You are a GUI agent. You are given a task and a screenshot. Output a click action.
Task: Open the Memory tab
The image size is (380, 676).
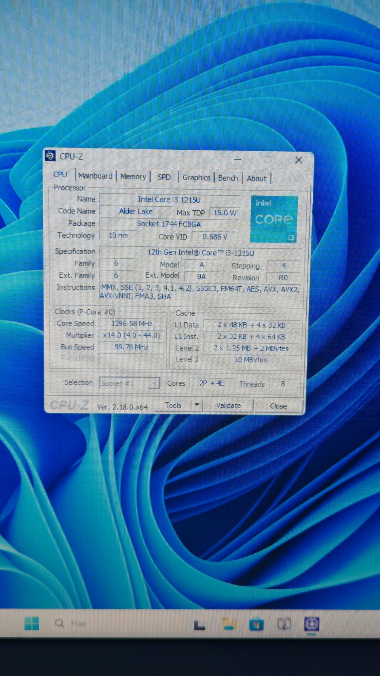pyautogui.click(x=133, y=177)
